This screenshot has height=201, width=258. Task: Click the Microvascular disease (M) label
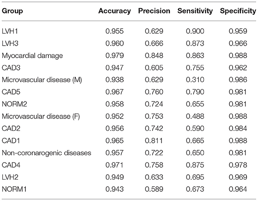(x=42, y=80)
